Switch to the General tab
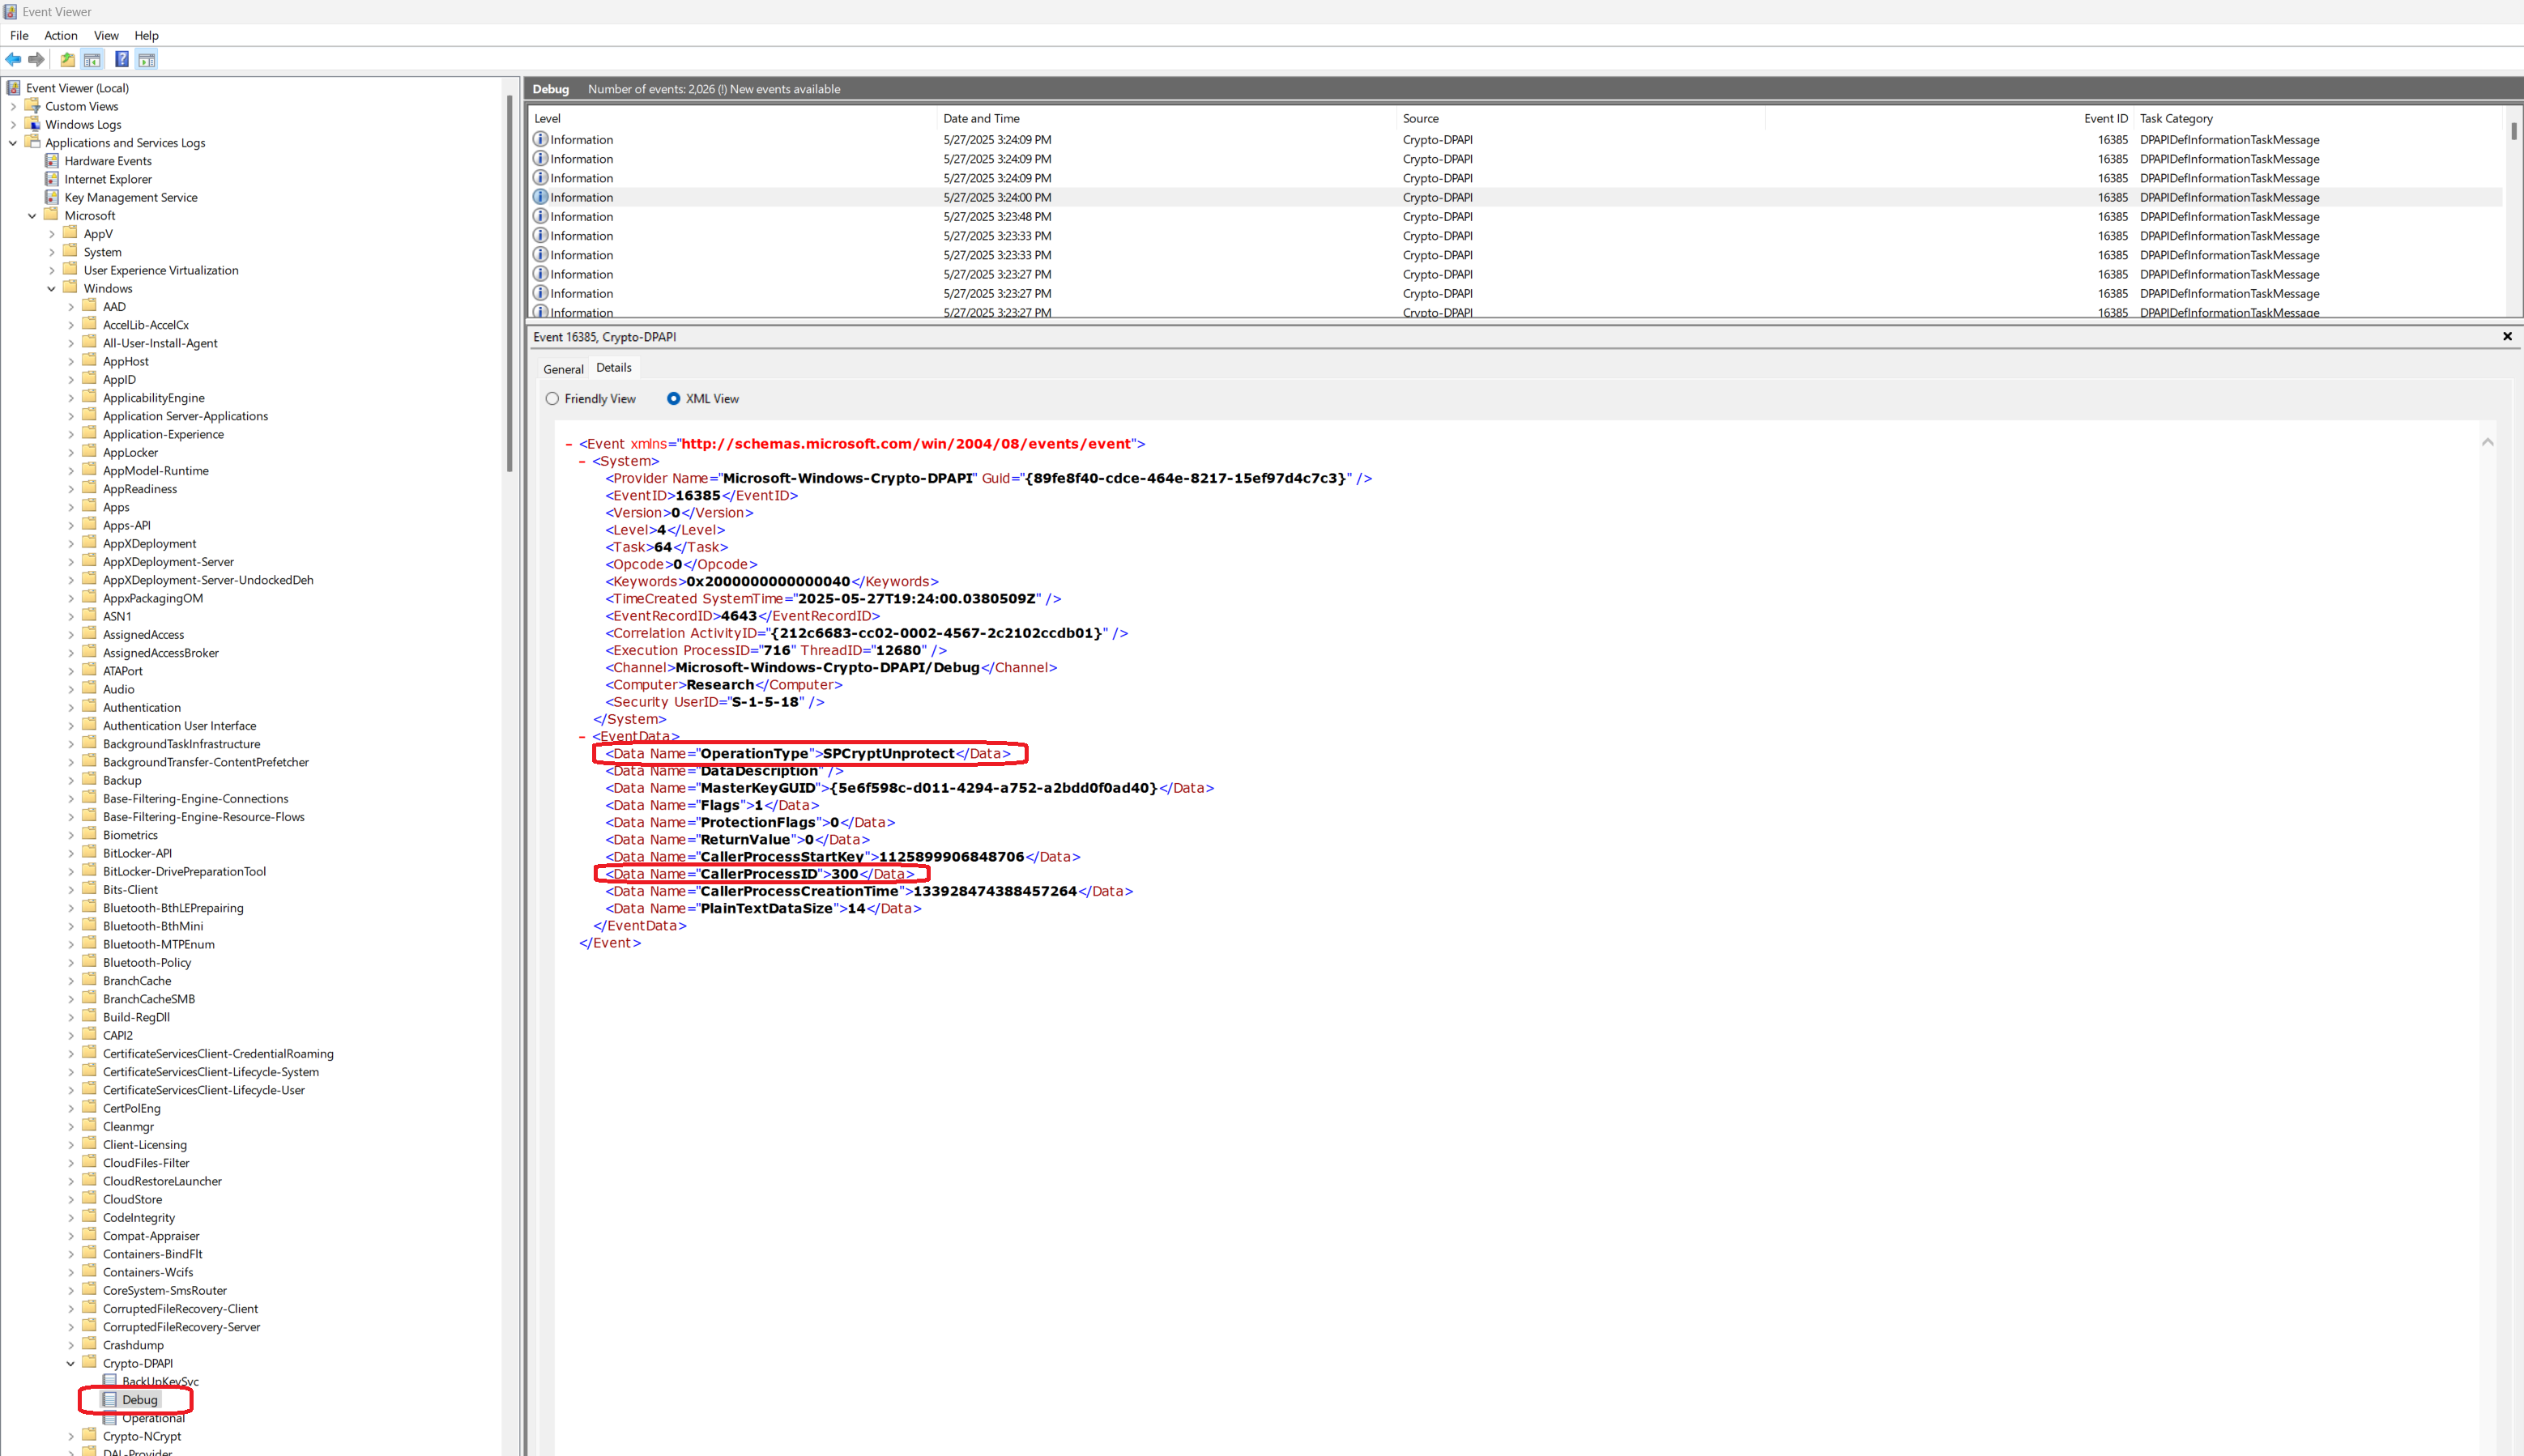The width and height of the screenshot is (2524, 1456). [x=563, y=369]
